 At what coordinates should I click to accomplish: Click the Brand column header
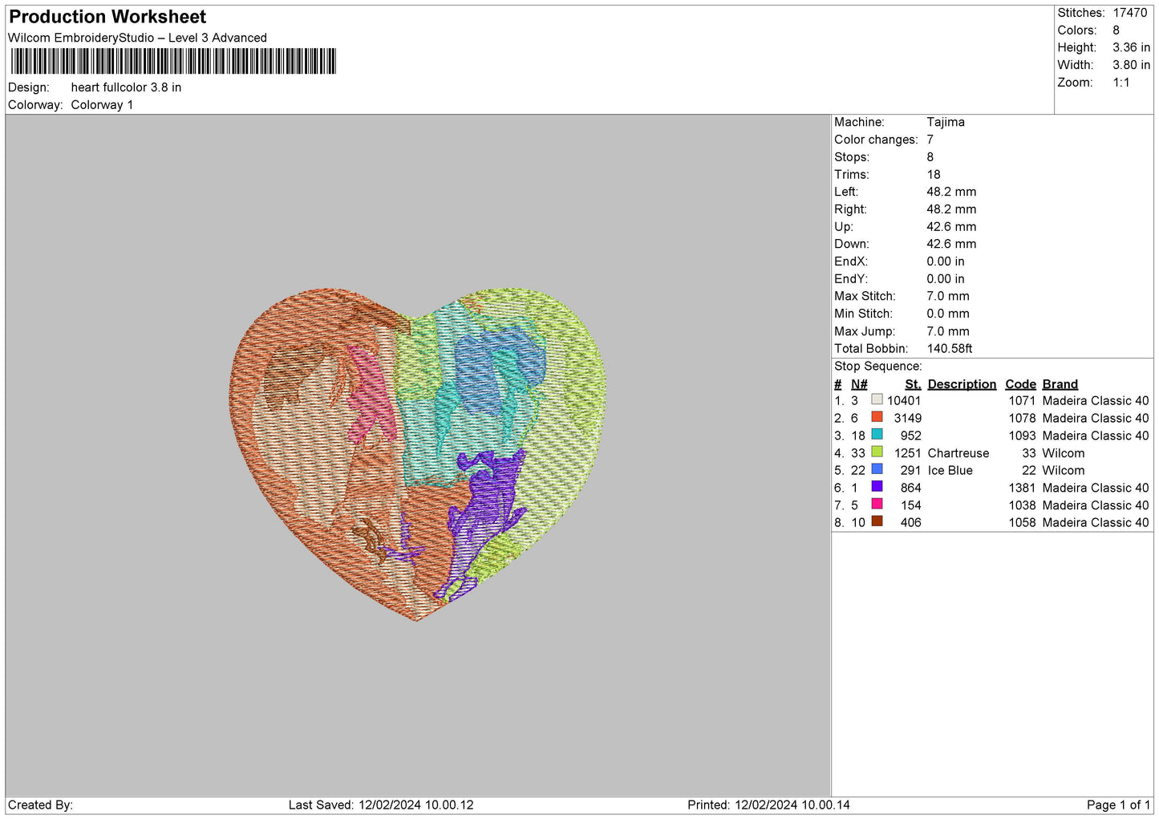click(x=1060, y=384)
